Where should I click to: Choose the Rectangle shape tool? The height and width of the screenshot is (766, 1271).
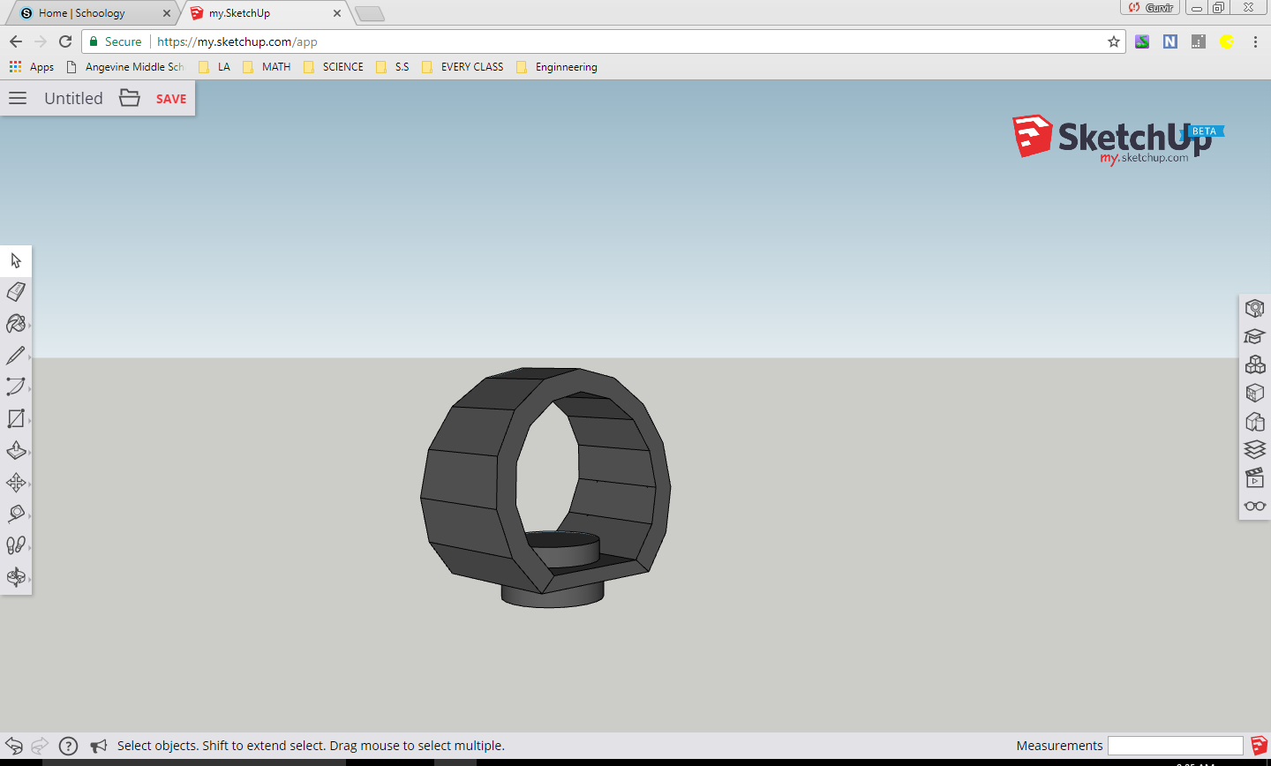16,418
